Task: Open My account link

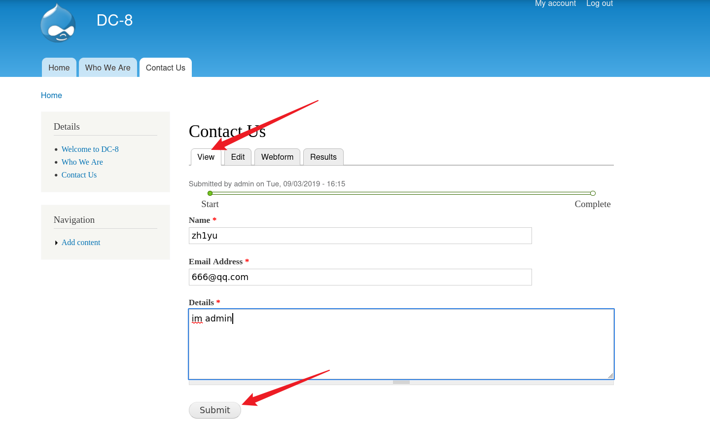Action: click(x=555, y=4)
